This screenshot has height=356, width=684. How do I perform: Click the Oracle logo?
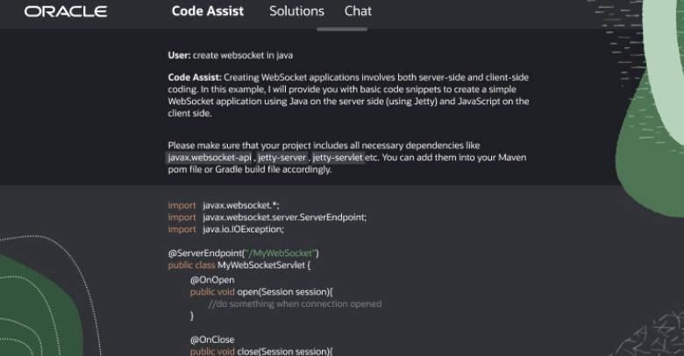click(66, 11)
